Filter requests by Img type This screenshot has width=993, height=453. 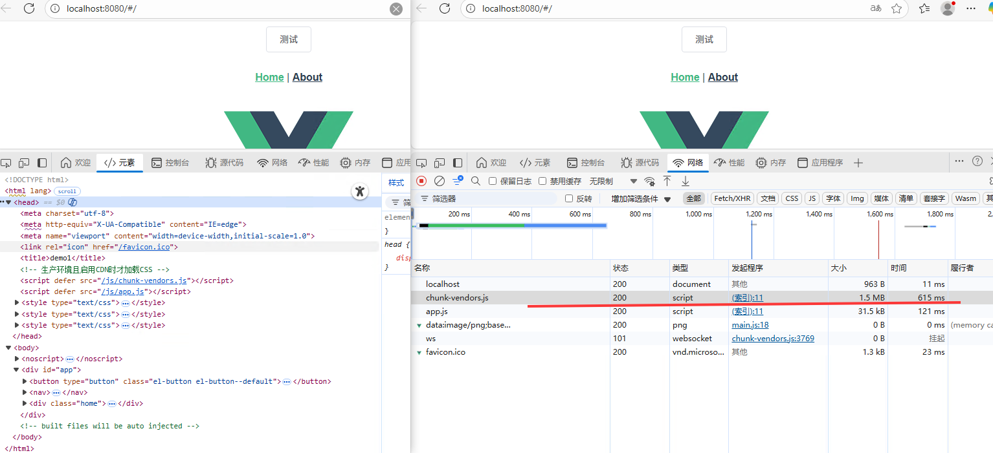(x=857, y=198)
